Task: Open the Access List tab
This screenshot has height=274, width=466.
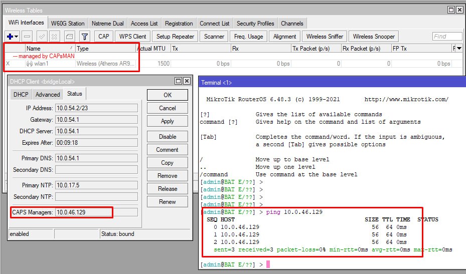Action: 144,24
